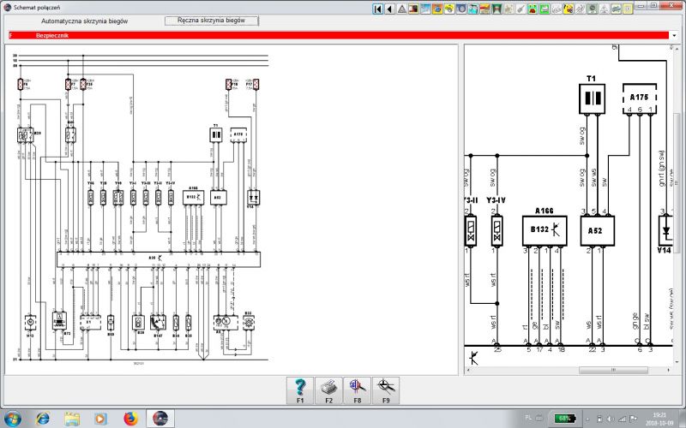Viewport: 686px width, 428px height.
Task: Print the diagram with F2 button
Action: tap(328, 390)
